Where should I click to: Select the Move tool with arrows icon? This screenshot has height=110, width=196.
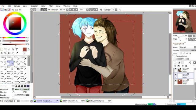(2, 53)
